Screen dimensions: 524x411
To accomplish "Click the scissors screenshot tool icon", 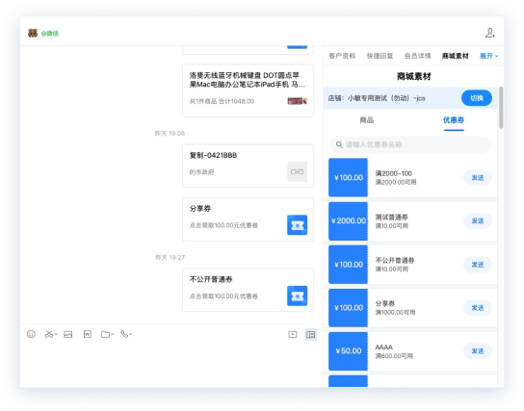I will click(49, 334).
